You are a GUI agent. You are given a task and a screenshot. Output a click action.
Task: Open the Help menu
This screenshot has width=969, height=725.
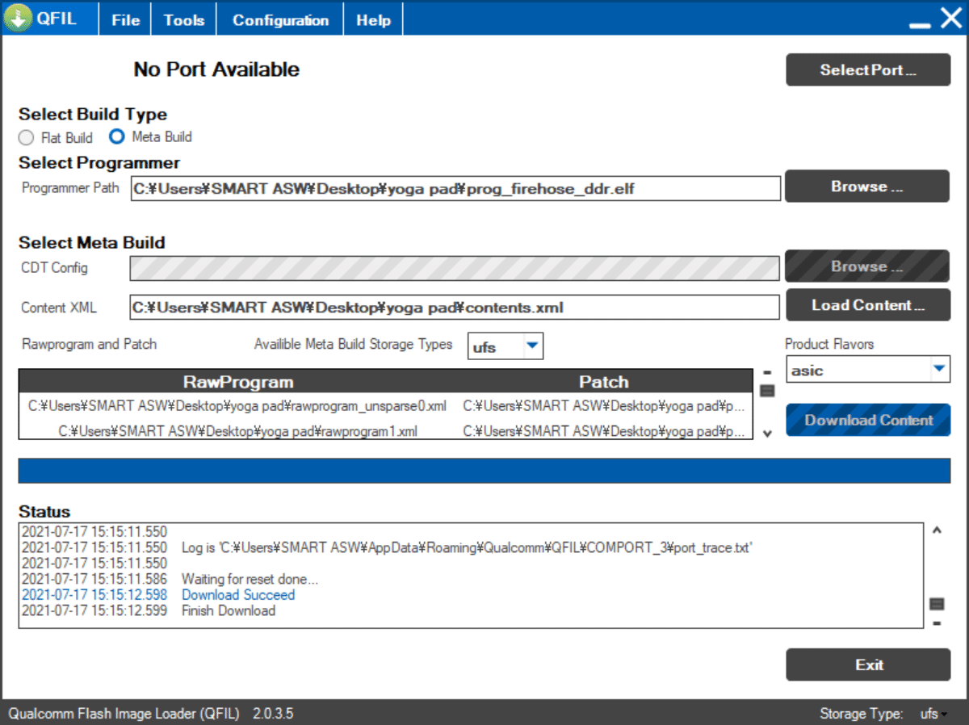tap(373, 20)
